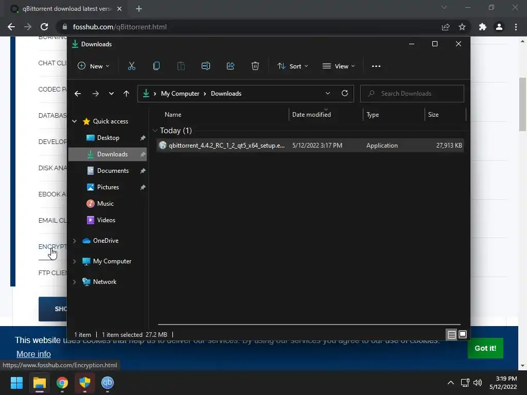Select Downloads in the navigation pane

click(x=108, y=154)
